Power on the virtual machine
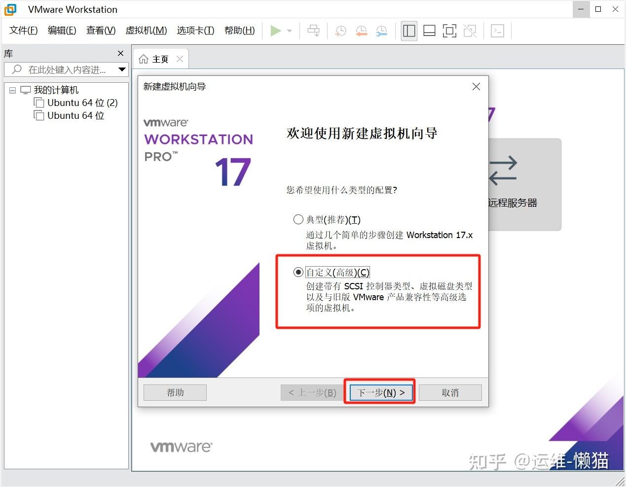This screenshot has height=487, width=626. coord(276,31)
